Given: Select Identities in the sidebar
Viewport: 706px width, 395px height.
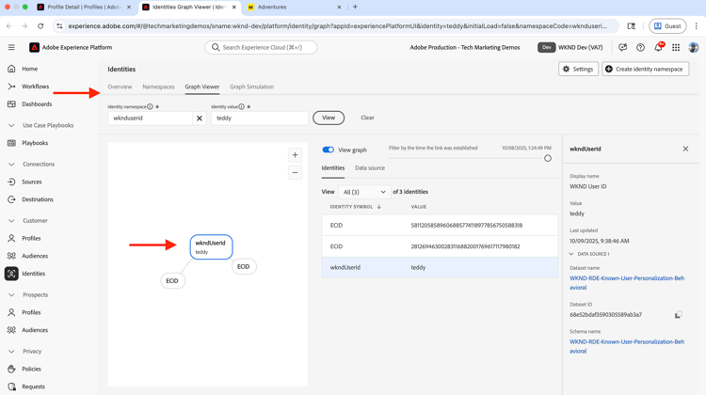Looking at the screenshot, I should click(x=33, y=274).
